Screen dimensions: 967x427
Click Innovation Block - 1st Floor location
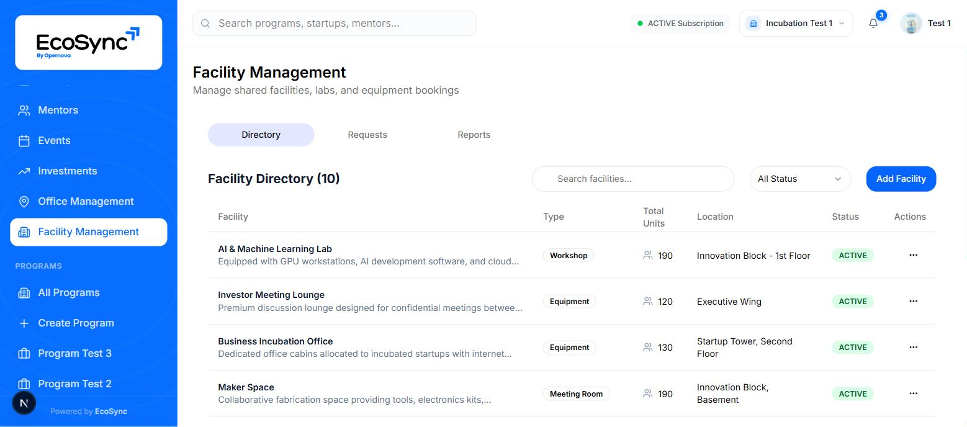[753, 256]
